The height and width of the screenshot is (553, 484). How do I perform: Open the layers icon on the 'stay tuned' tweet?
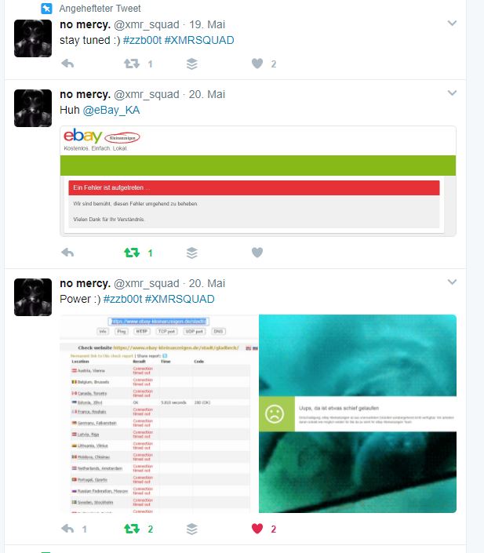point(192,64)
